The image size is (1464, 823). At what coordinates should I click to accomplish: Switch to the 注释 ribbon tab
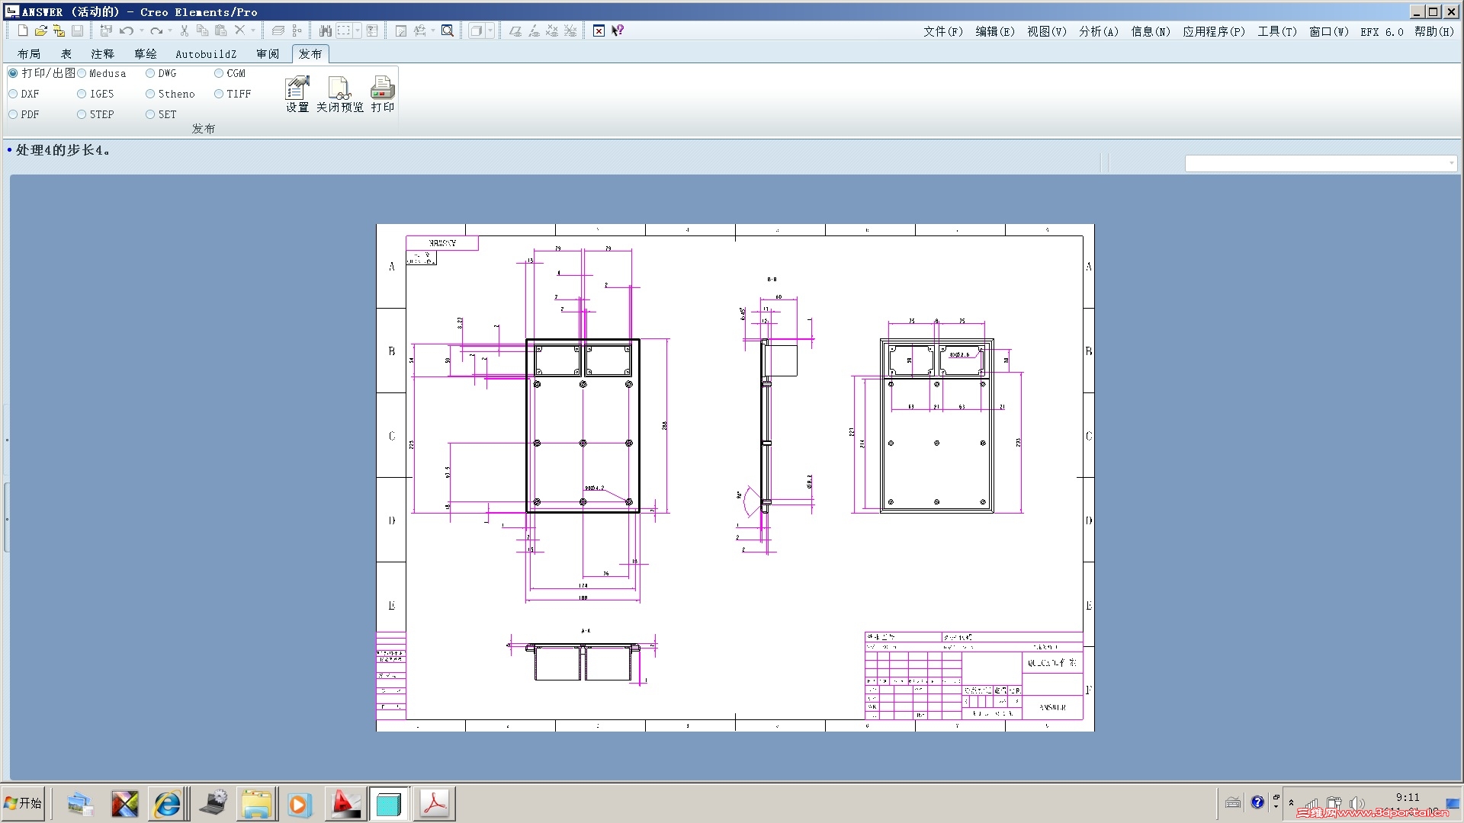click(102, 54)
